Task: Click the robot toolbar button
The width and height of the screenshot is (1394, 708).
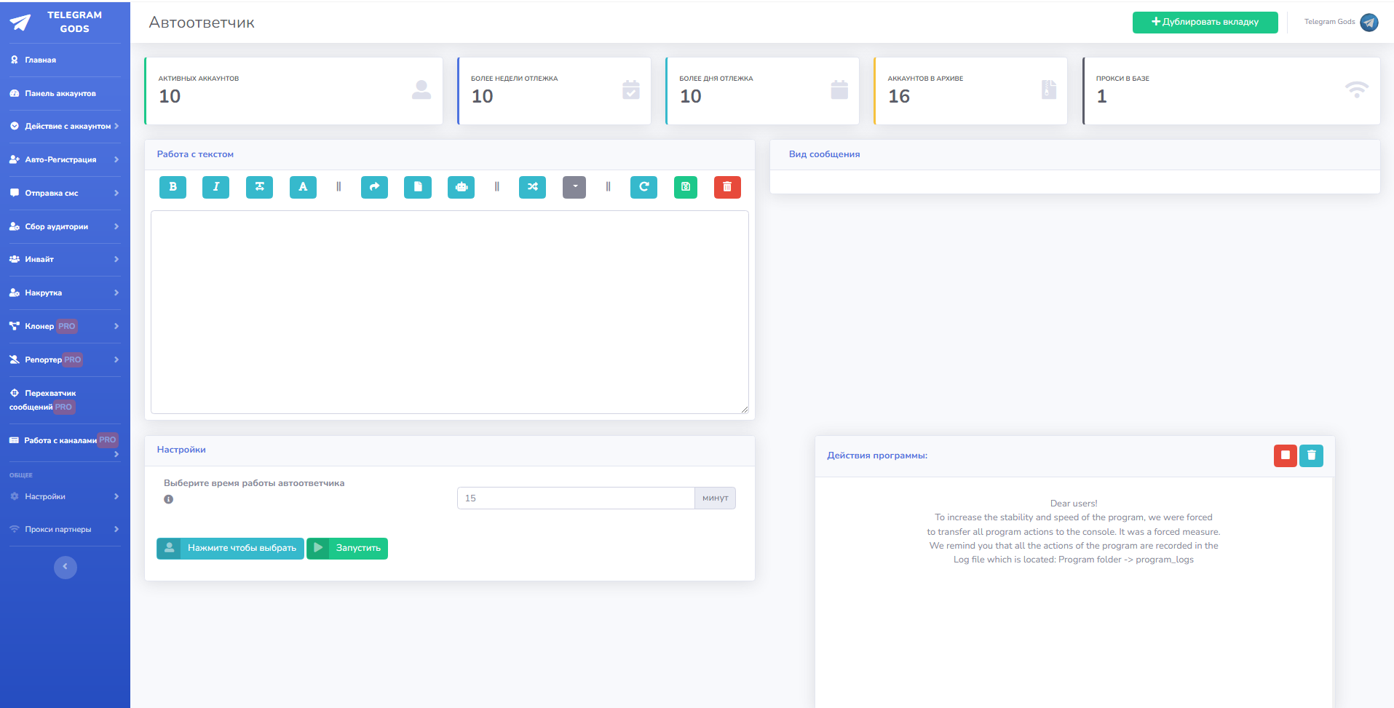Action: tap(461, 187)
